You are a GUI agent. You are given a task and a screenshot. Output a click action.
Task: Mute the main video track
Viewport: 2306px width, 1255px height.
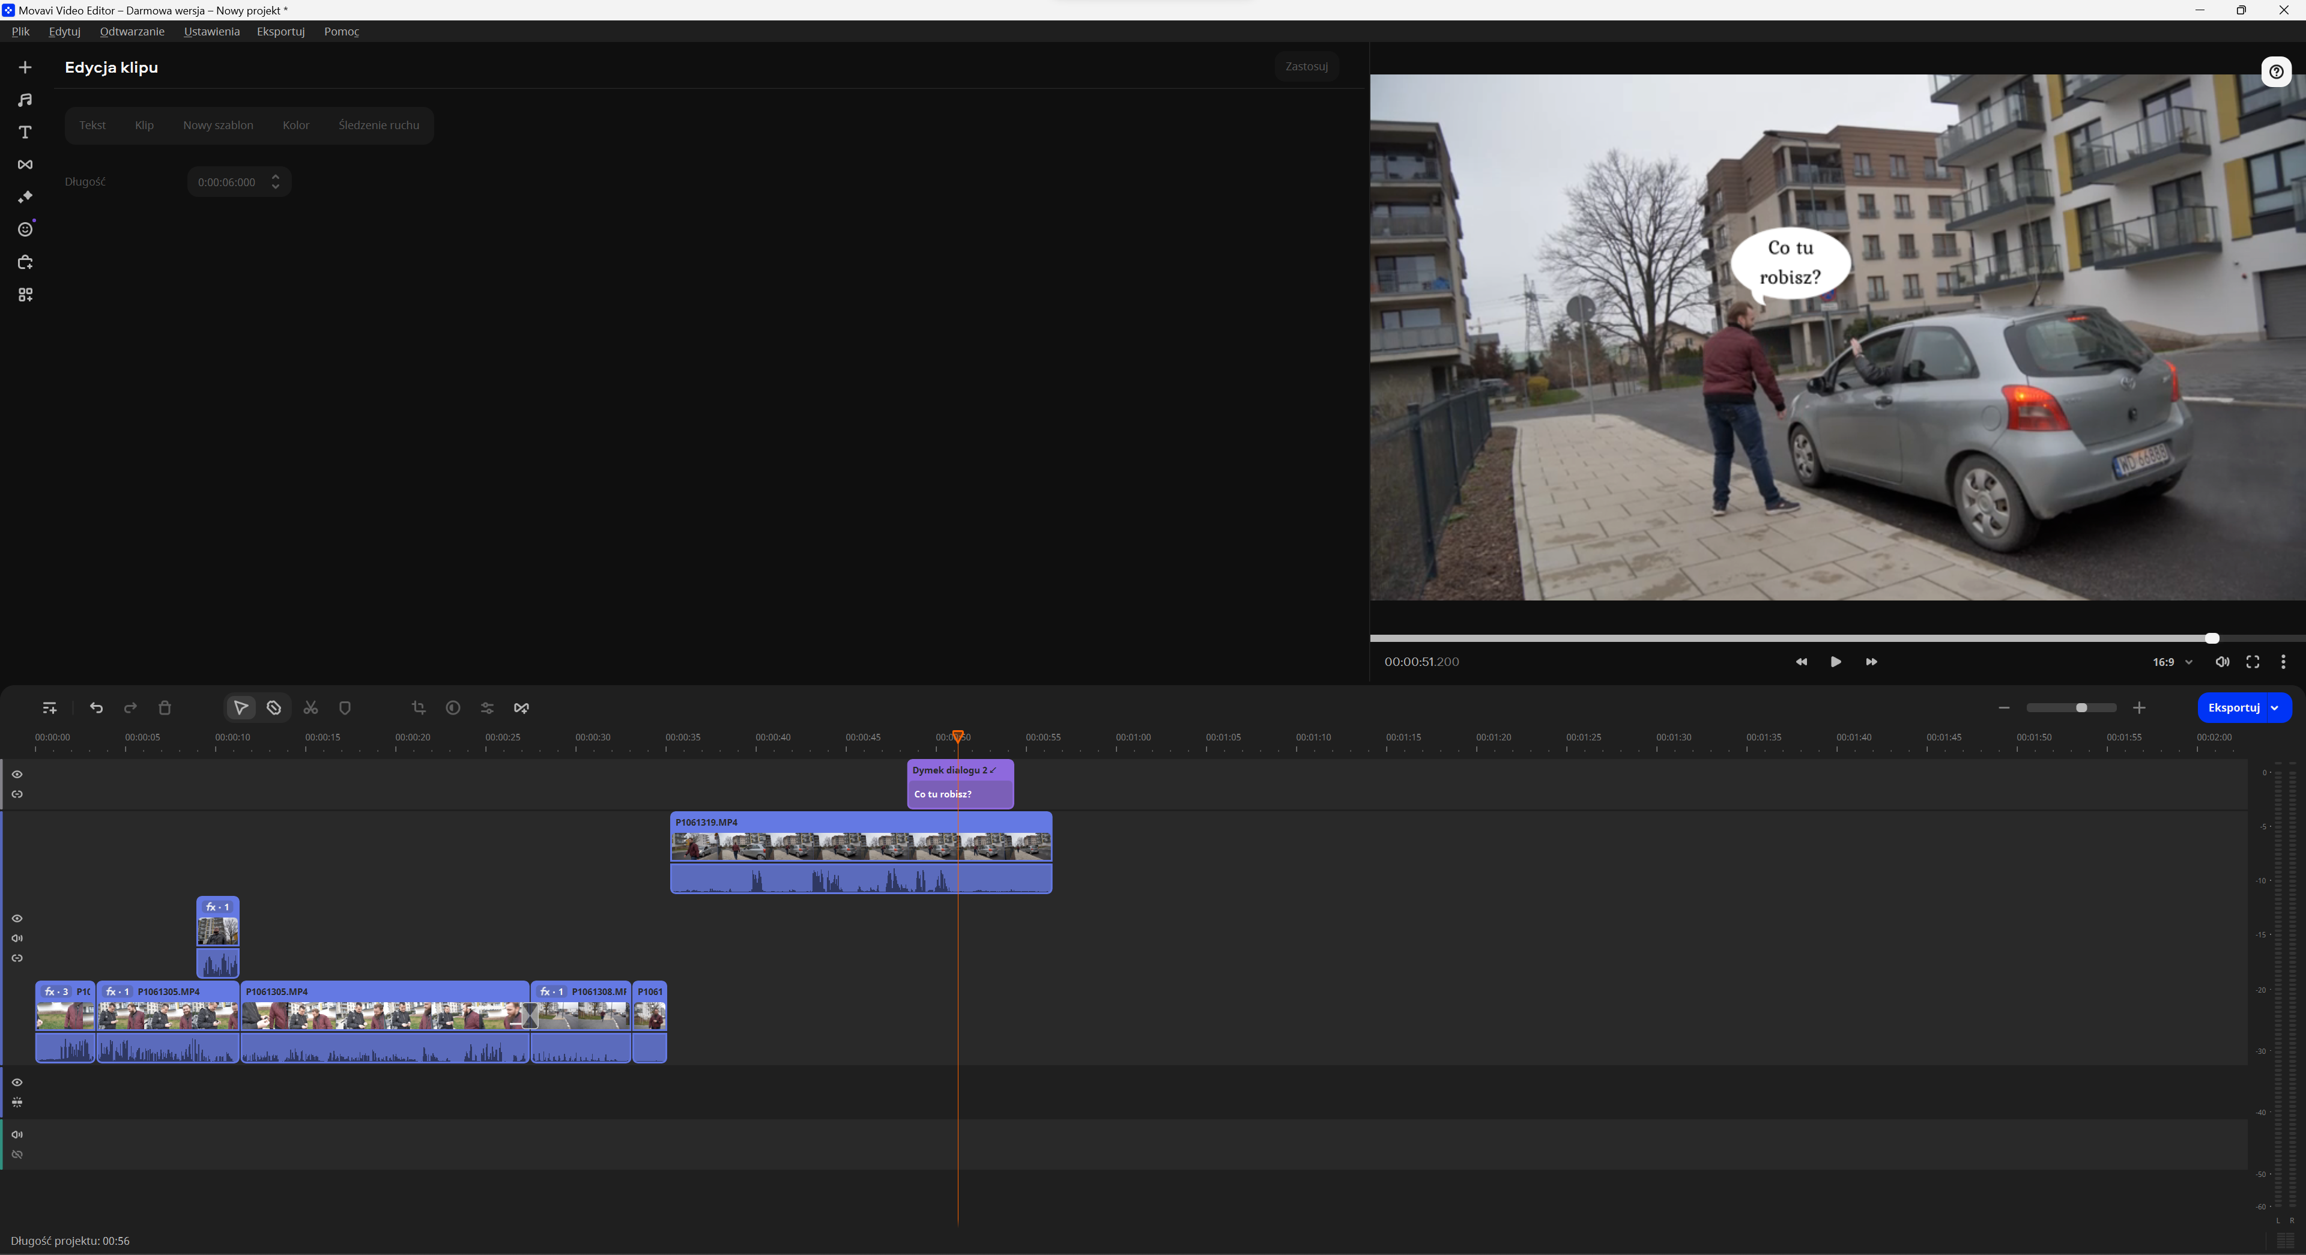point(17,938)
